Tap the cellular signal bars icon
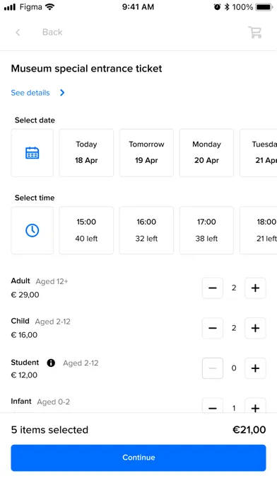277x493 pixels. [x=10, y=7]
